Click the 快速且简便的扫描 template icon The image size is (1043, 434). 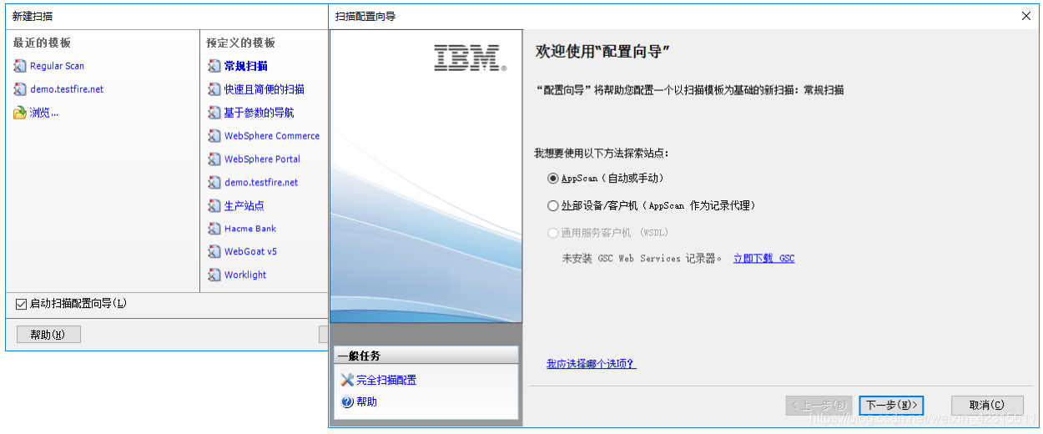click(x=214, y=89)
